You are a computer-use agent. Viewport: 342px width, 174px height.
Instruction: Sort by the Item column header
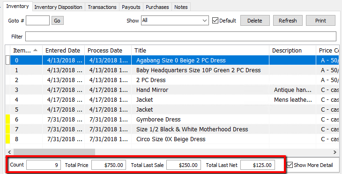click(26, 51)
